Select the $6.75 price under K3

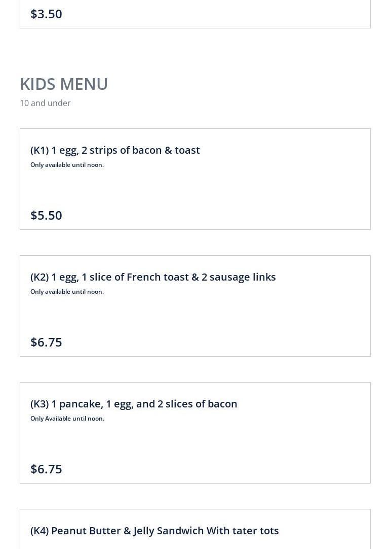pos(46,469)
